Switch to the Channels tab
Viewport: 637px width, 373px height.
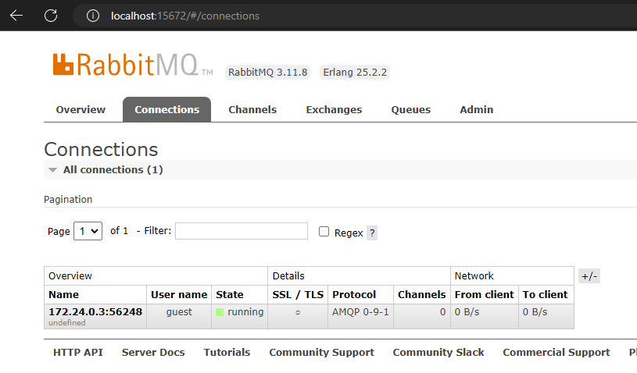point(252,109)
